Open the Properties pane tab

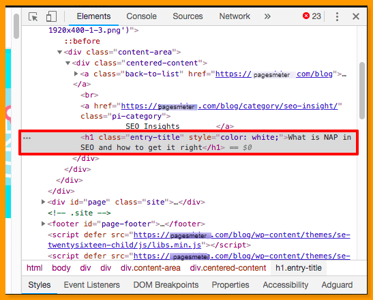230,285
